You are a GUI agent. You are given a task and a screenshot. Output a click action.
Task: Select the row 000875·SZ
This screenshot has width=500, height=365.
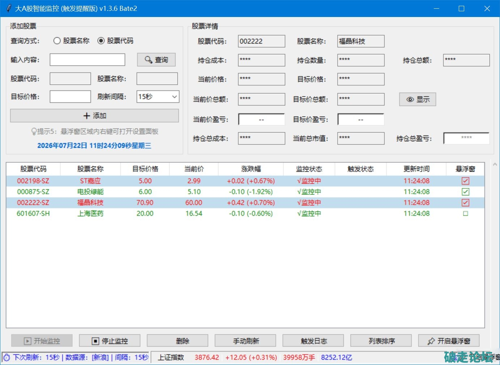point(245,192)
